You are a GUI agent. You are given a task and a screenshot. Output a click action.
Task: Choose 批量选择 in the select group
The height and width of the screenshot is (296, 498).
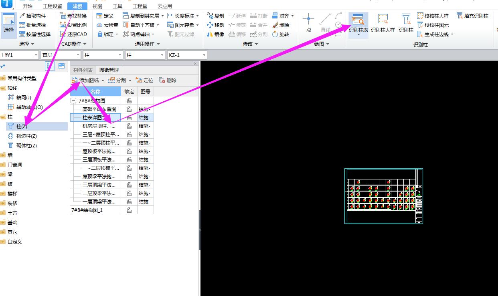coord(33,25)
